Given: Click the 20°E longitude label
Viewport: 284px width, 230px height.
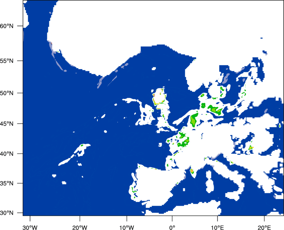Looking at the screenshot, I should point(264,228).
